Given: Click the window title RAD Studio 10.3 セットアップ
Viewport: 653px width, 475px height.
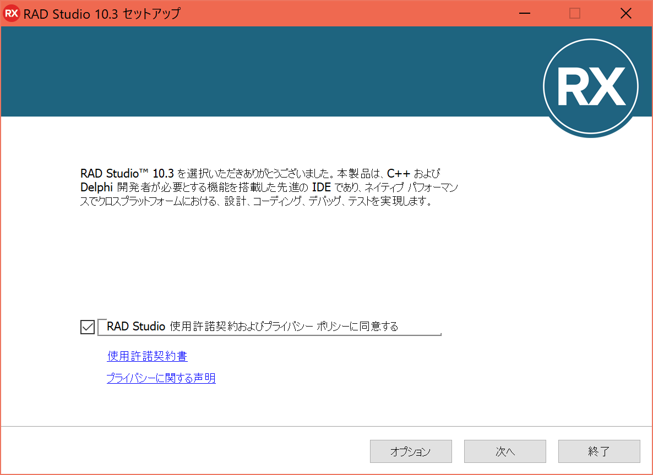Looking at the screenshot, I should point(102,13).
